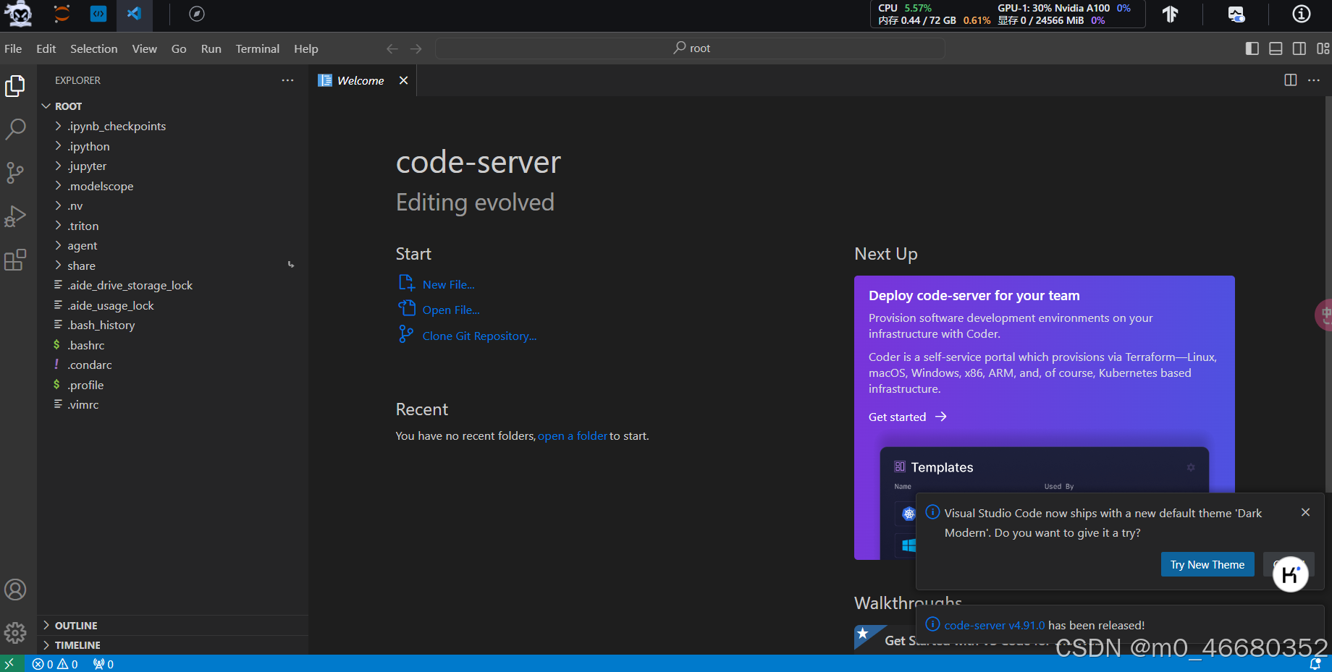Dismiss the theme notification

[1305, 512]
